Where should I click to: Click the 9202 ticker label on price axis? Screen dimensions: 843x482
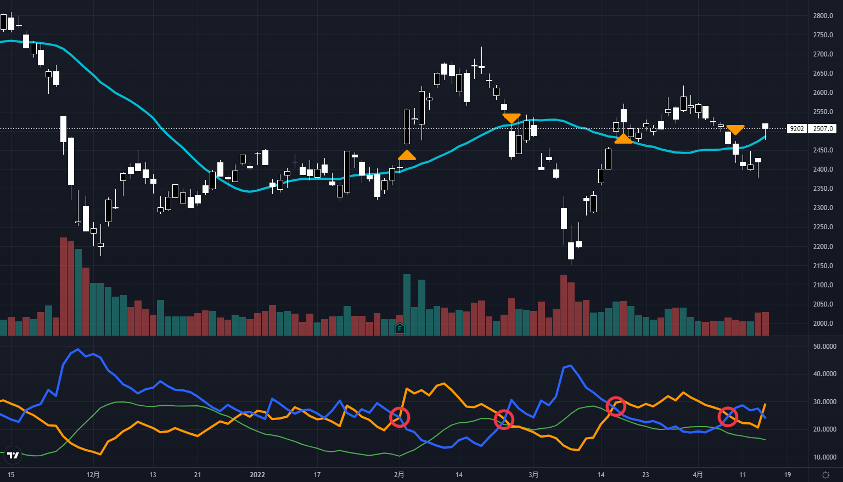click(x=797, y=129)
